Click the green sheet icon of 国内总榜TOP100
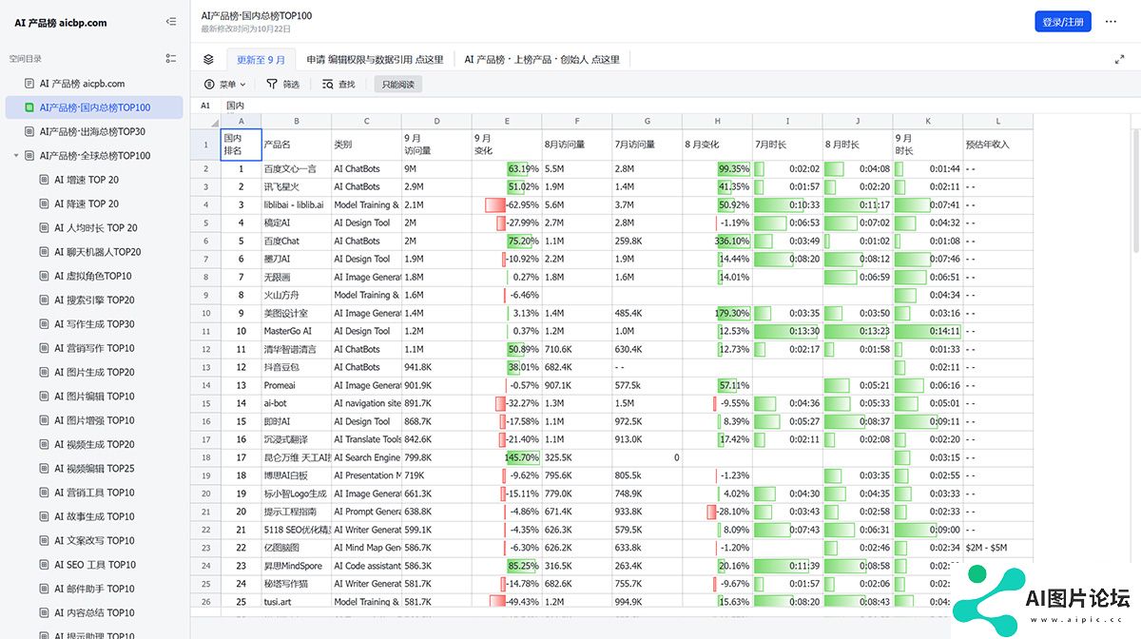This screenshot has width=1141, height=639. click(x=29, y=107)
